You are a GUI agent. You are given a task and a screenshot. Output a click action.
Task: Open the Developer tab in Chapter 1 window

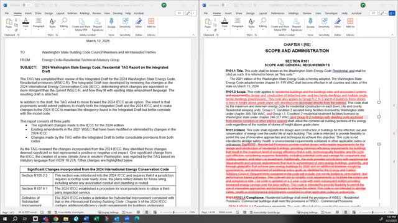tap(331, 13)
